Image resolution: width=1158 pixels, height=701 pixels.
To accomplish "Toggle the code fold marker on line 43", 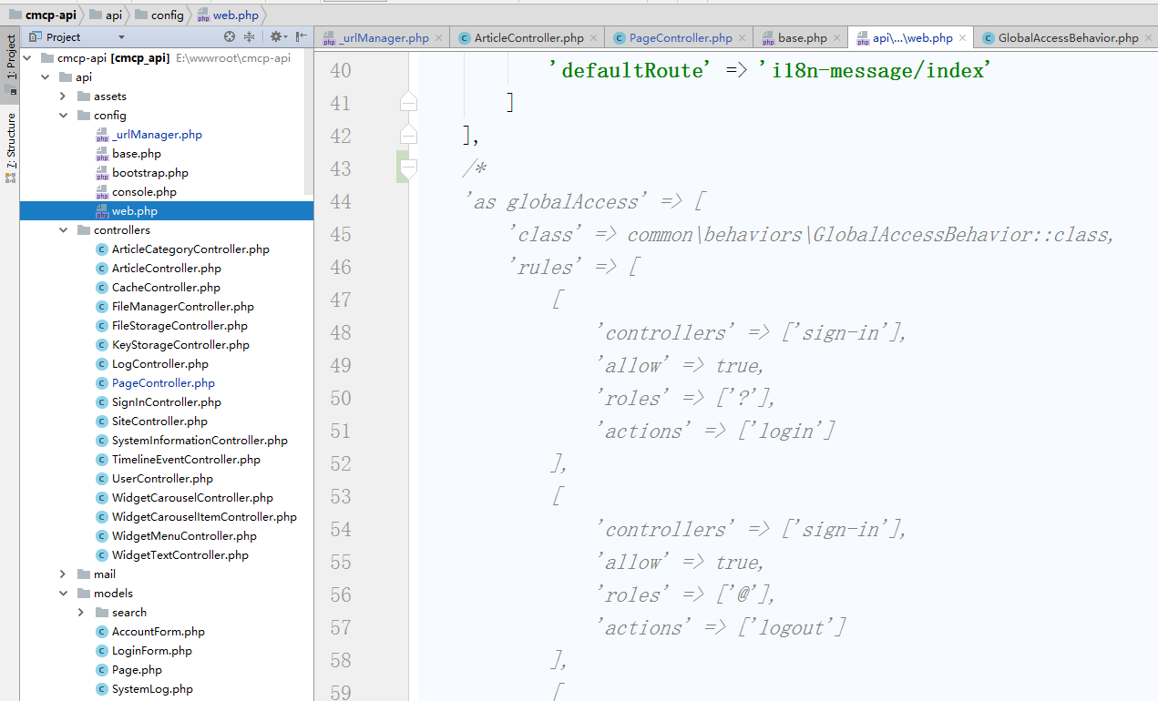I will click(x=408, y=168).
